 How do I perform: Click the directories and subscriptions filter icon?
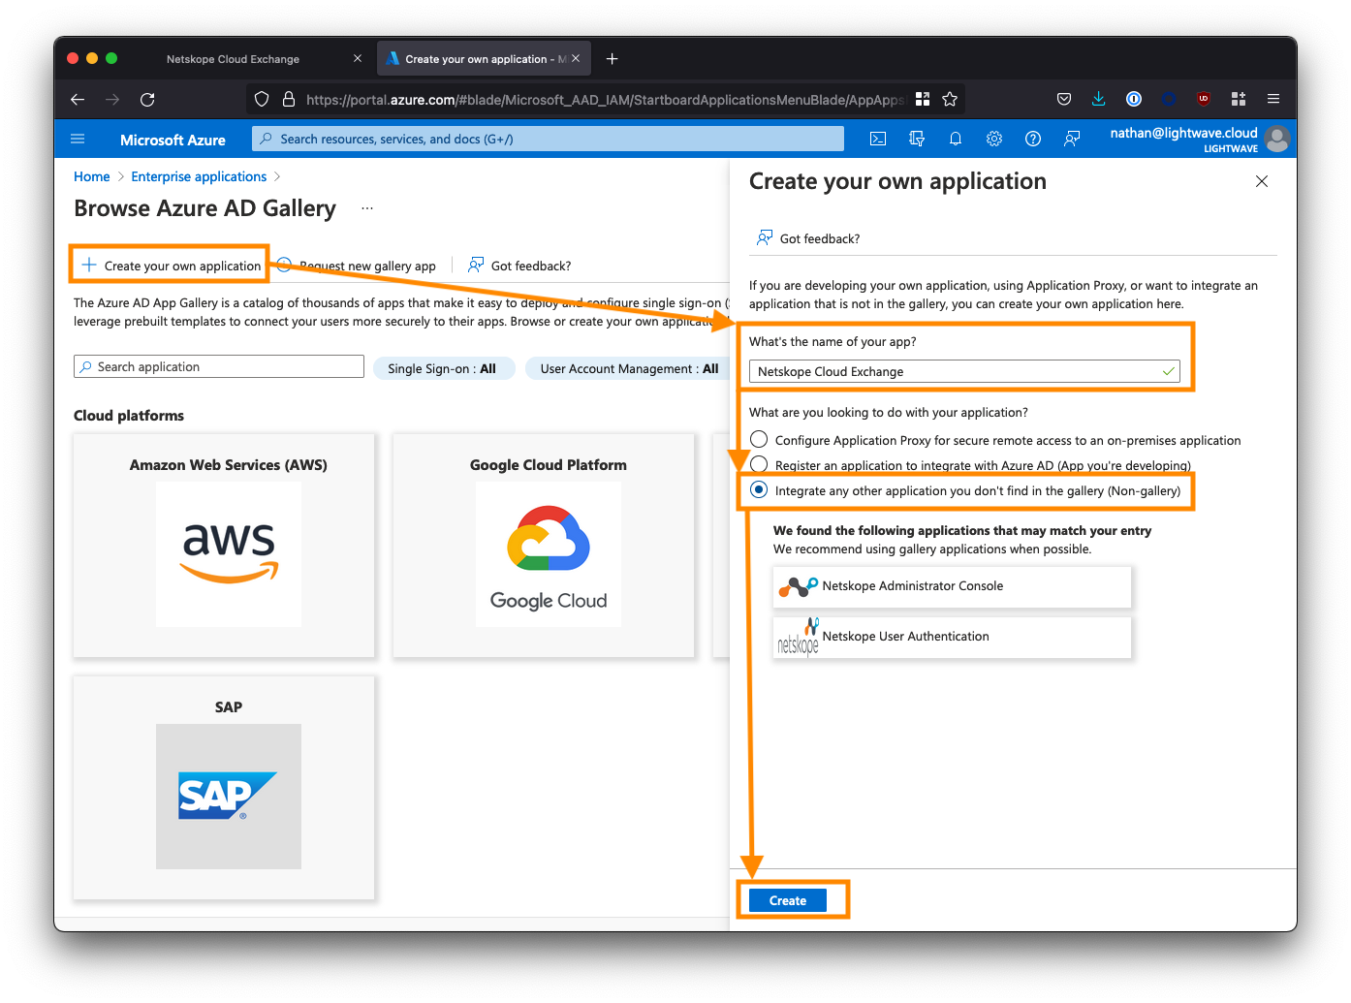[917, 139]
